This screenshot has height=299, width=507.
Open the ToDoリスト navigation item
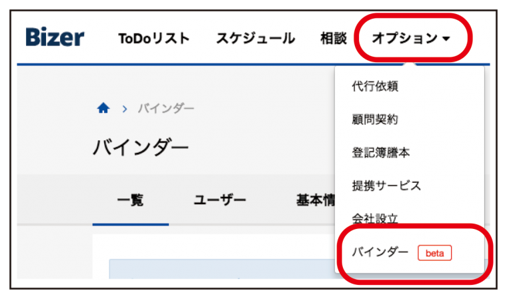tap(154, 39)
